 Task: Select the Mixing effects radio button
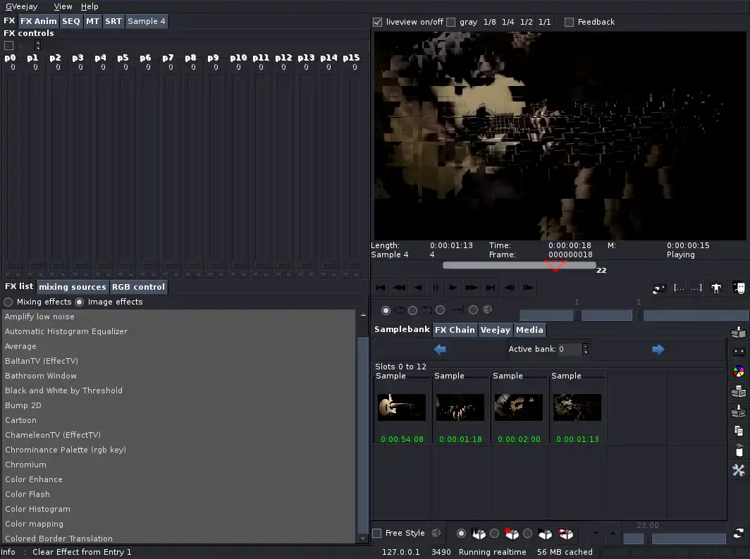(8, 302)
